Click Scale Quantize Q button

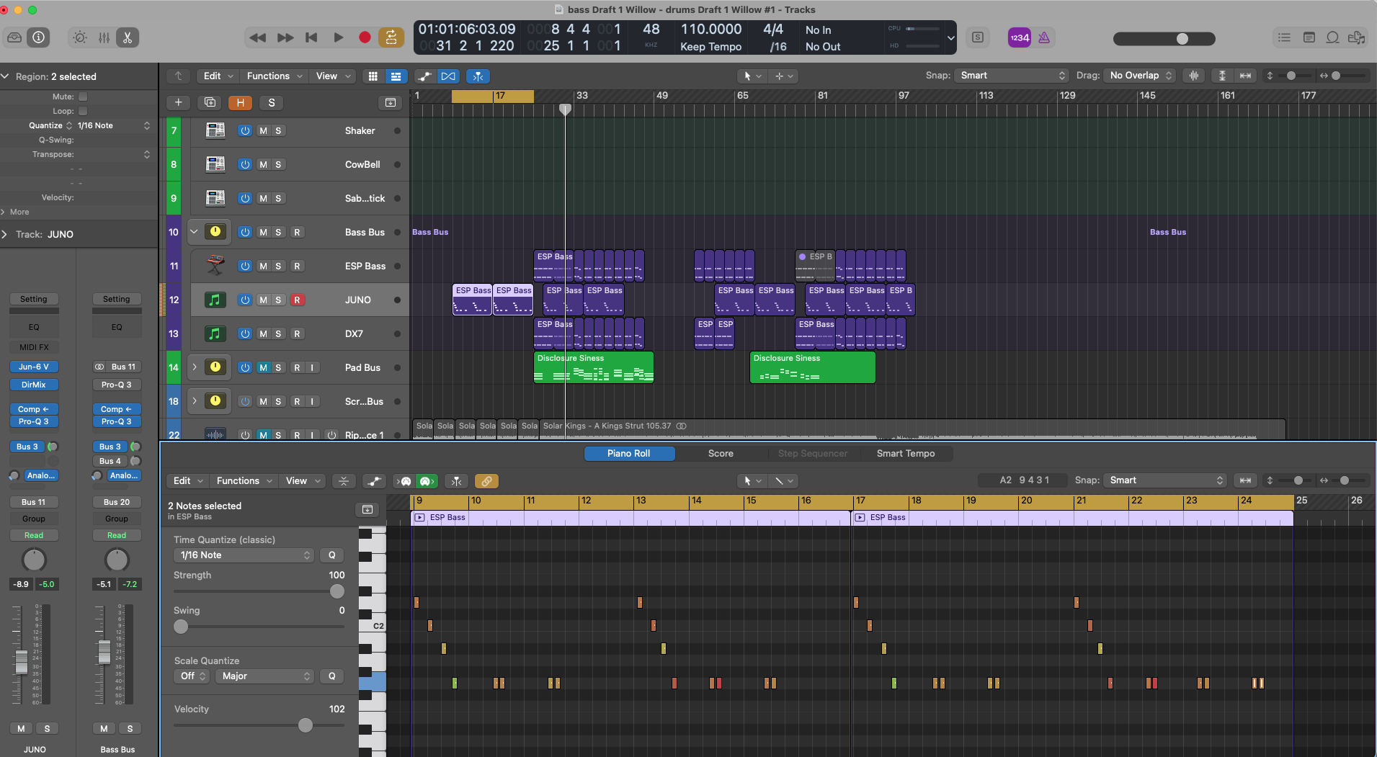point(331,676)
